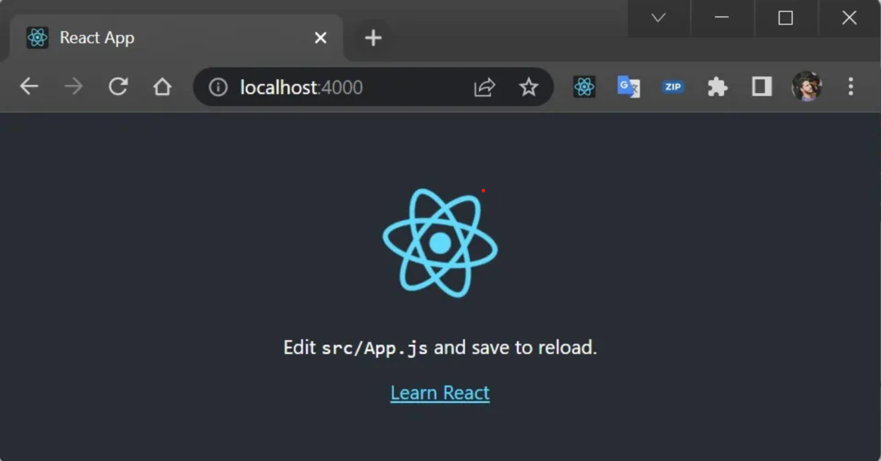Open the browser home page

(162, 87)
